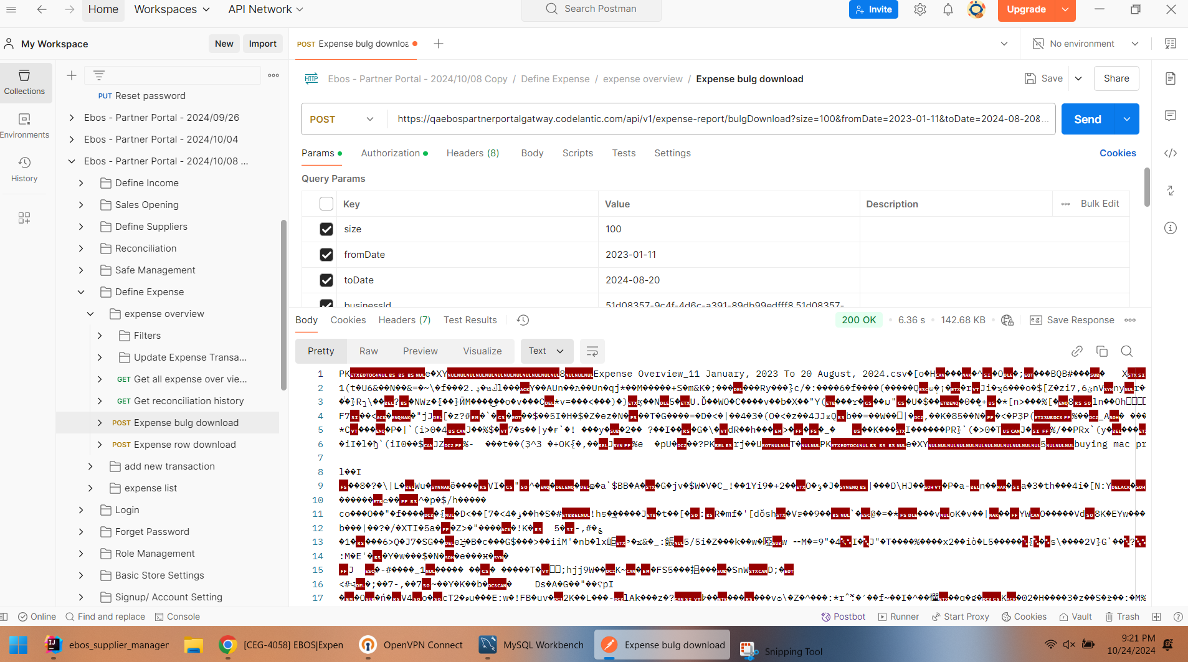1188x662 pixels.
Task: Open the user avatar menu
Action: pyautogui.click(x=976, y=9)
